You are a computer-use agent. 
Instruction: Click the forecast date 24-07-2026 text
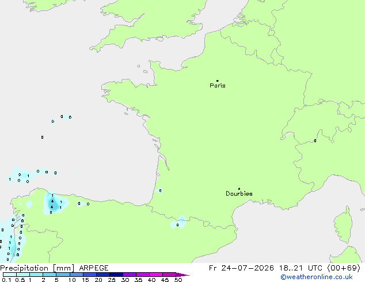point(248,268)
